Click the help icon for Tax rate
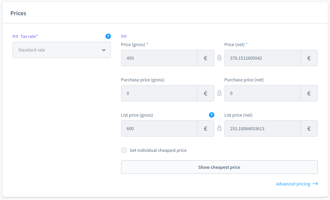Image resolution: width=330 pixels, height=200 pixels. coord(108,36)
